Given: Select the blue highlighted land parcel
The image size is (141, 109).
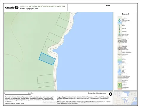Looking at the screenshot, I should (47, 59).
